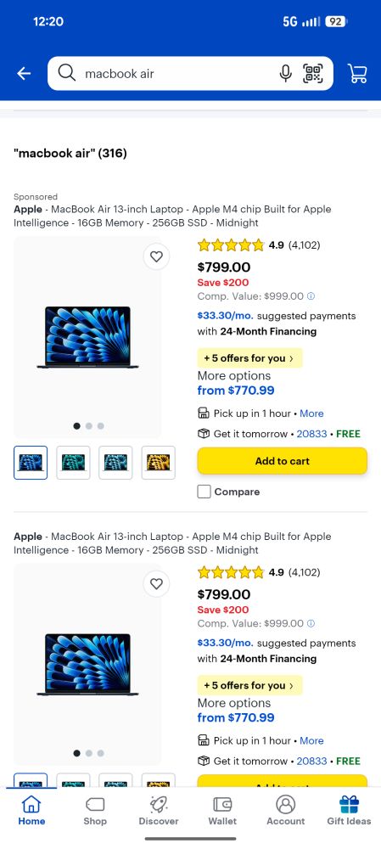Image resolution: width=381 pixels, height=849 pixels.
Task: Click the 20833 zip code link on first listing
Action: [x=311, y=434]
